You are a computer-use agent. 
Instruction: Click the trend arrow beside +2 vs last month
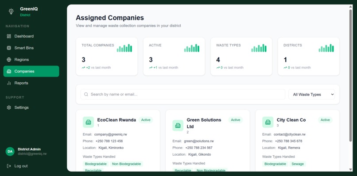(x=83, y=68)
